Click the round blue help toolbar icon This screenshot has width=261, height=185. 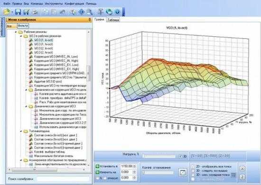[118, 12]
